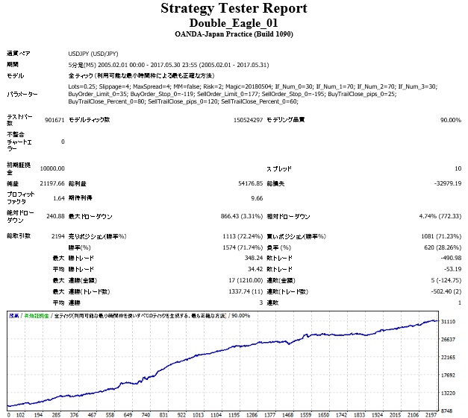
Task: Click the 31110 axis label on chart
Action: (449, 322)
